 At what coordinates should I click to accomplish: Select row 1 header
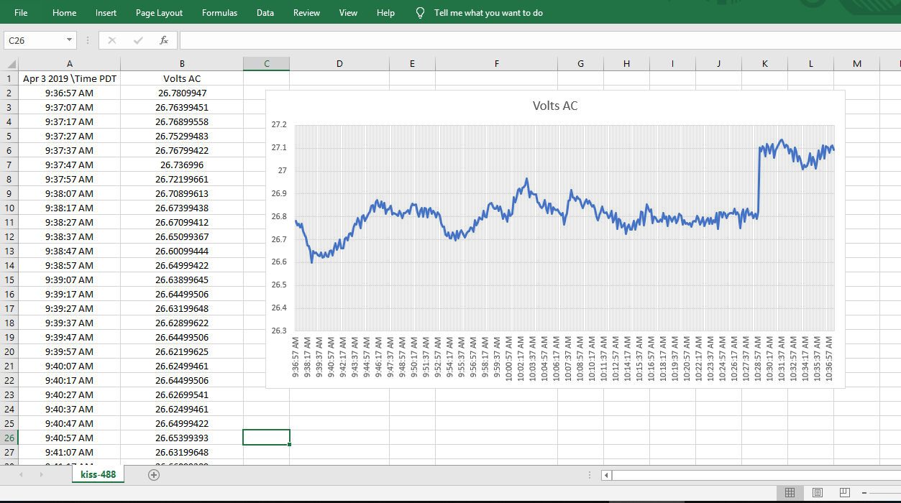tap(9, 78)
